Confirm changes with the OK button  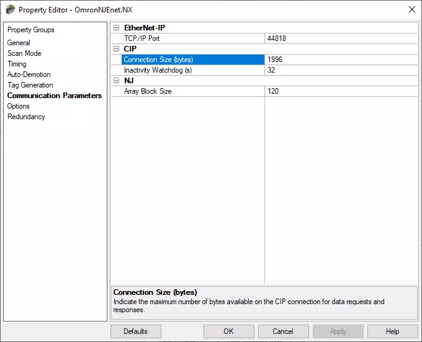[x=229, y=331]
